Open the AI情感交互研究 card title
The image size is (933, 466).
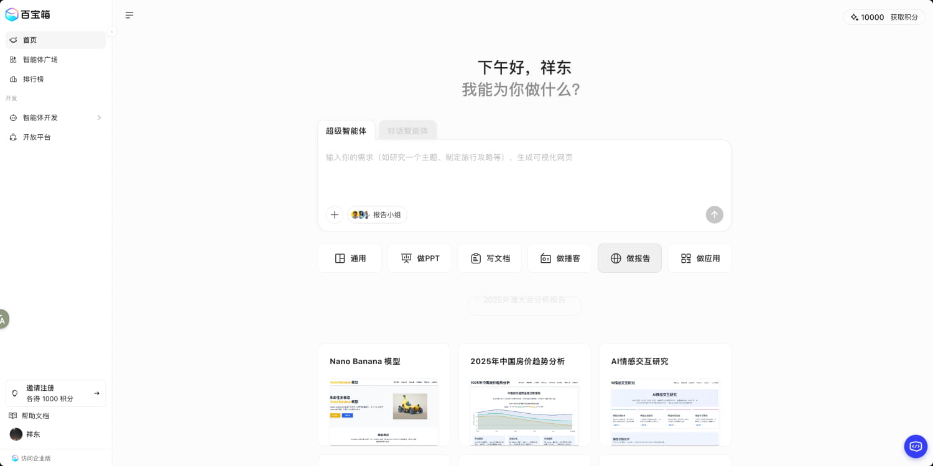[x=639, y=361]
